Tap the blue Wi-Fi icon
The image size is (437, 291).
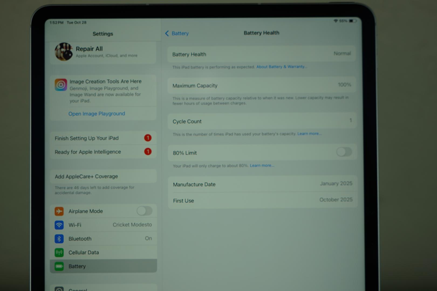pos(59,225)
